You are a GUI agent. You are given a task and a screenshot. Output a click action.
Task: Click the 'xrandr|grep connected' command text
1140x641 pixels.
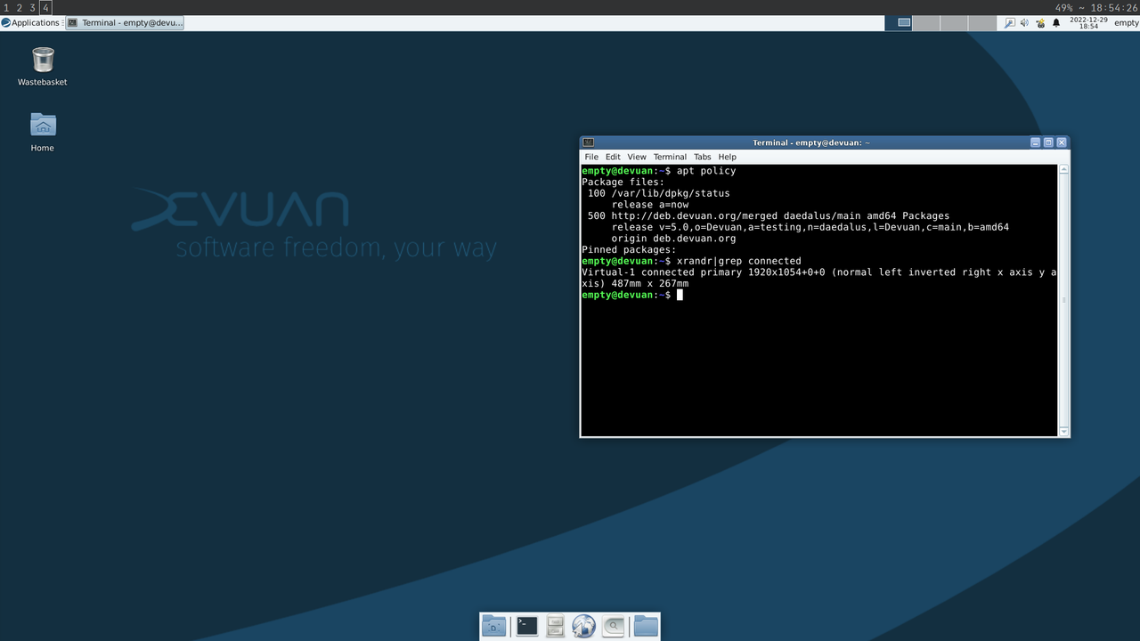[739, 262]
